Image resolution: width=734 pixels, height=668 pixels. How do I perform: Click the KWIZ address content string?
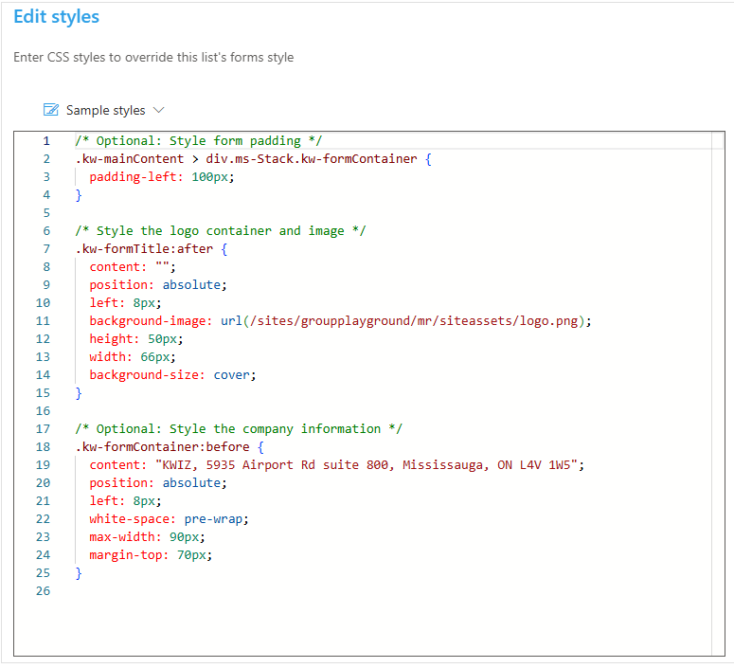pos(367,465)
